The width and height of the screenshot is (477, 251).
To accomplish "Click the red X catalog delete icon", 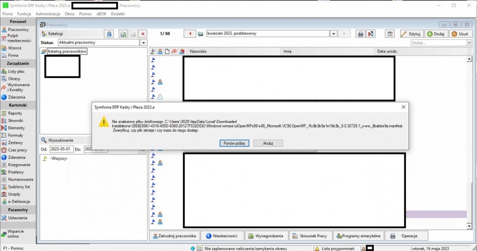I will [x=143, y=34].
